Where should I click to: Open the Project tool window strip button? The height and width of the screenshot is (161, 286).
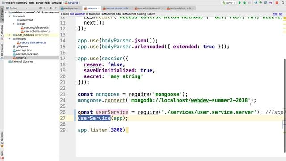2,14
